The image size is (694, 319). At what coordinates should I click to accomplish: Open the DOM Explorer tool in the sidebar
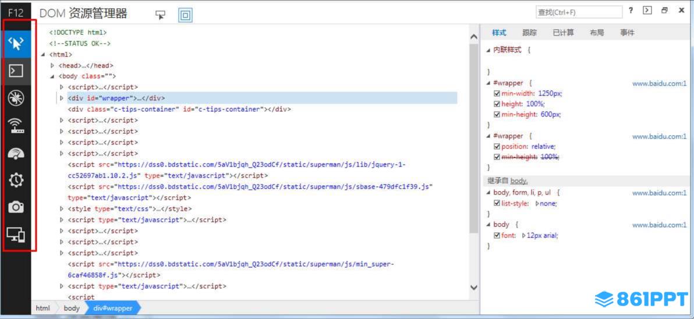click(16, 44)
